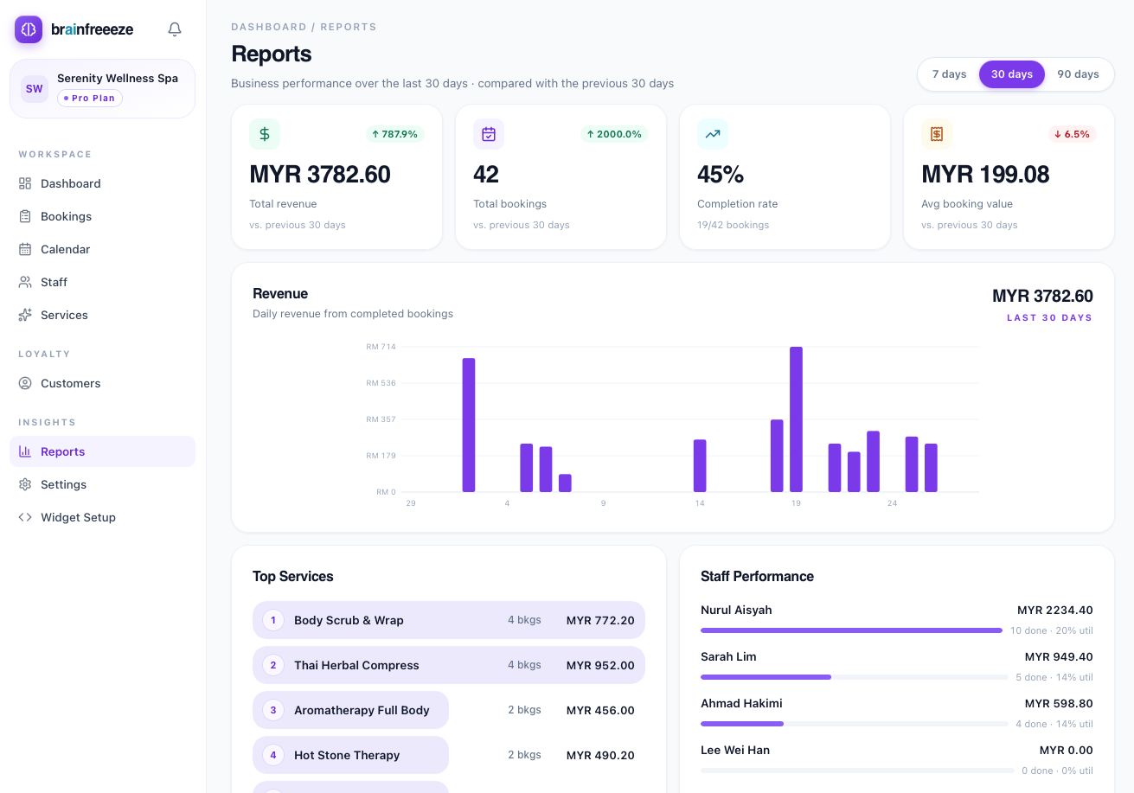
Task: Open Customers under Loyalty
Action: coord(102,383)
